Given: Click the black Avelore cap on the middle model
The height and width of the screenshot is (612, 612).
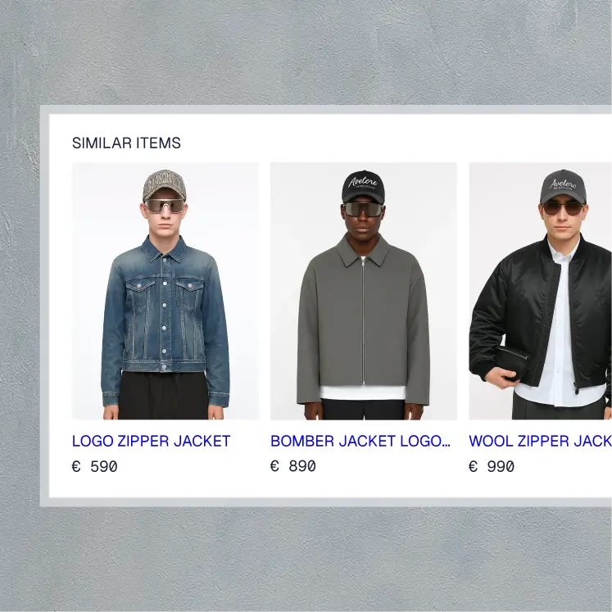Looking at the screenshot, I should coord(364,186).
